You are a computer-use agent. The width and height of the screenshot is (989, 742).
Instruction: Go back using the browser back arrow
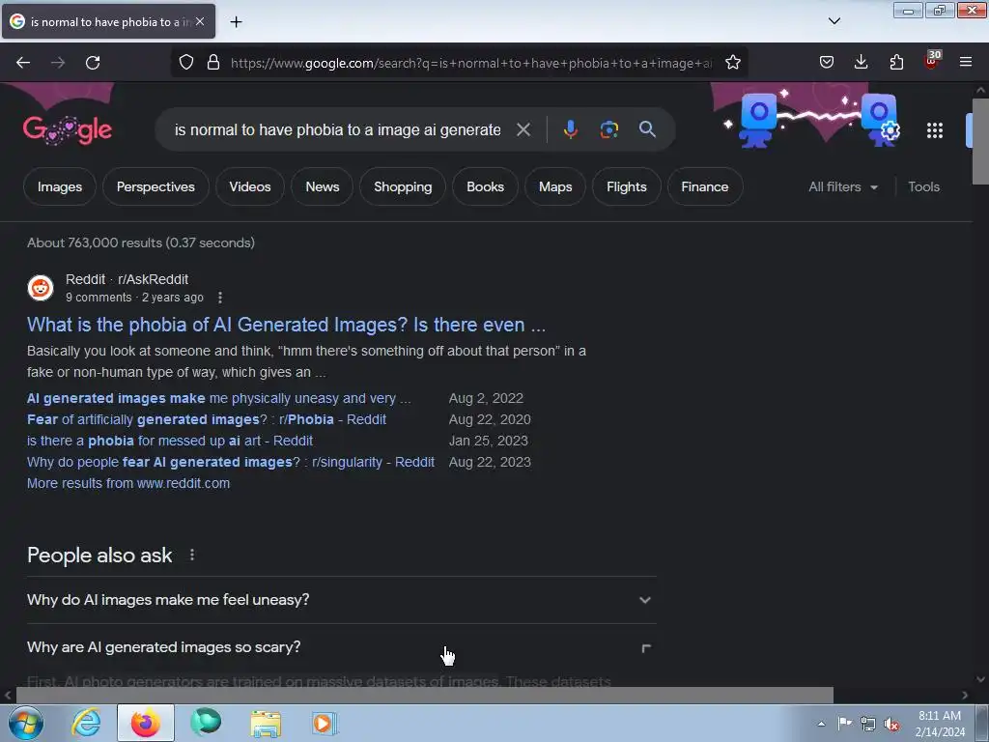point(23,63)
